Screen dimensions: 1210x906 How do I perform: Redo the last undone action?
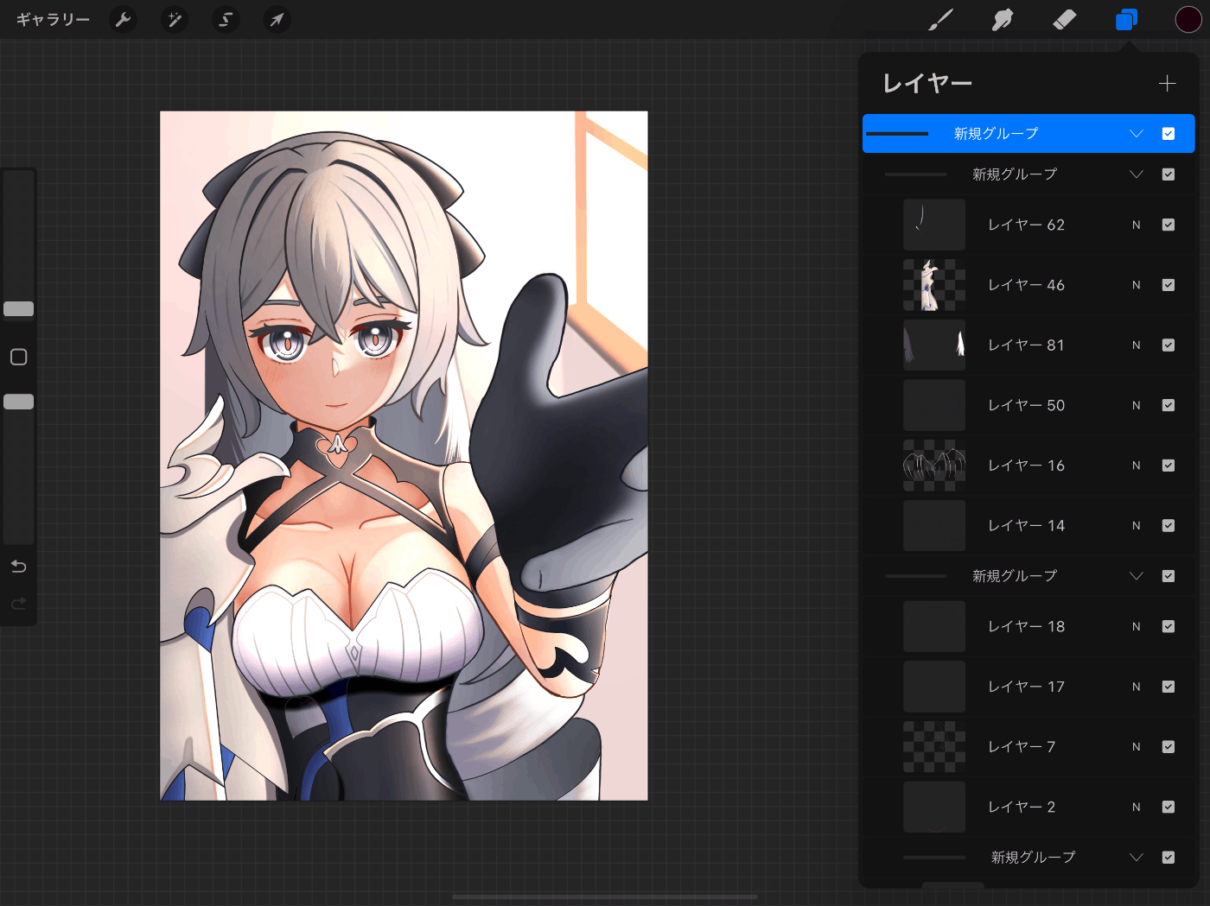[19, 604]
